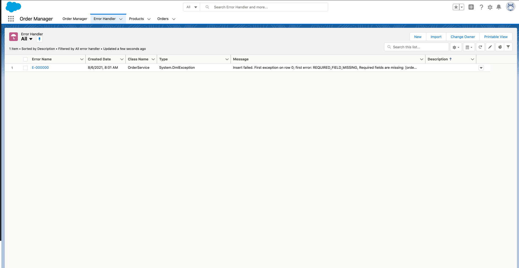Click the Edit List pencil icon

(x=490, y=47)
